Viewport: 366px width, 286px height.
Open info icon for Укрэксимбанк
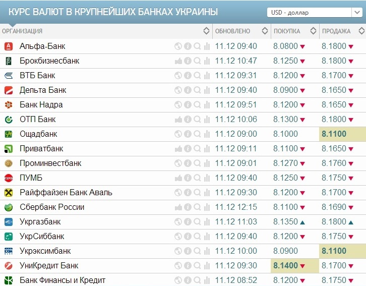point(188,251)
